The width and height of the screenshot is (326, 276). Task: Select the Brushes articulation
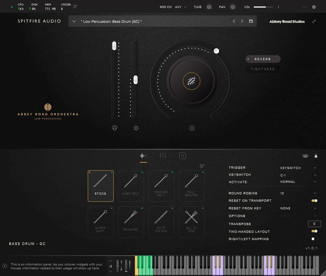click(131, 222)
